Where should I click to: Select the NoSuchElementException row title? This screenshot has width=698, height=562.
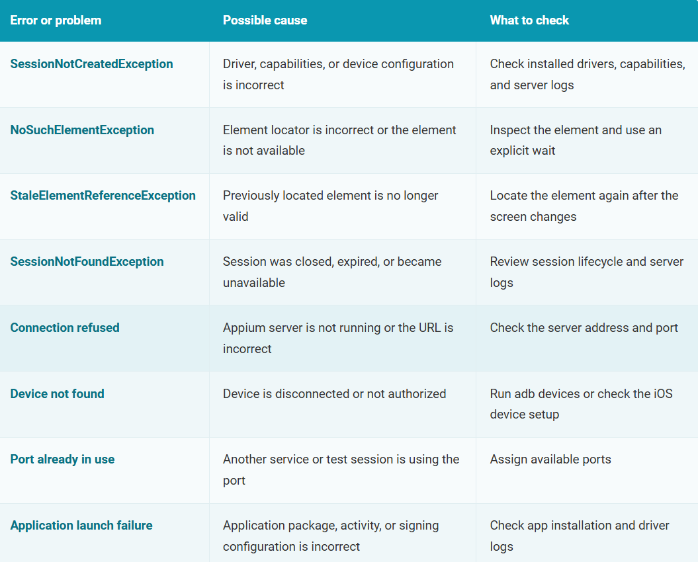(82, 130)
